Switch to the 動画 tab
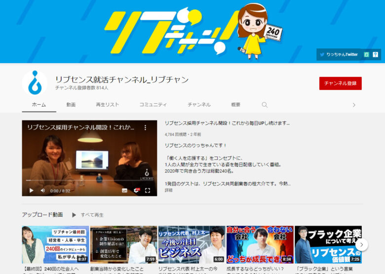This screenshot has height=274, width=385. pyautogui.click(x=71, y=105)
